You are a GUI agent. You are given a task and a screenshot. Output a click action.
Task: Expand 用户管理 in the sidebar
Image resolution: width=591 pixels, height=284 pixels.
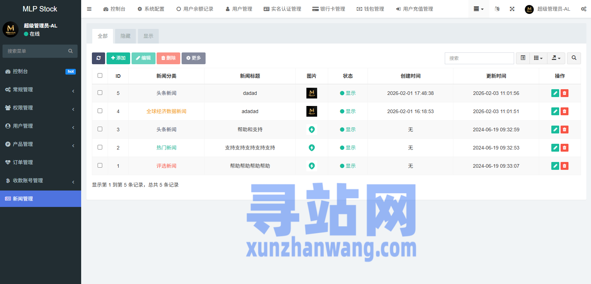[x=40, y=126]
